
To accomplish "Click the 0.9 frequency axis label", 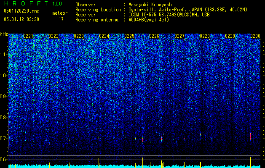I will pyautogui.click(x=4, y=97).
